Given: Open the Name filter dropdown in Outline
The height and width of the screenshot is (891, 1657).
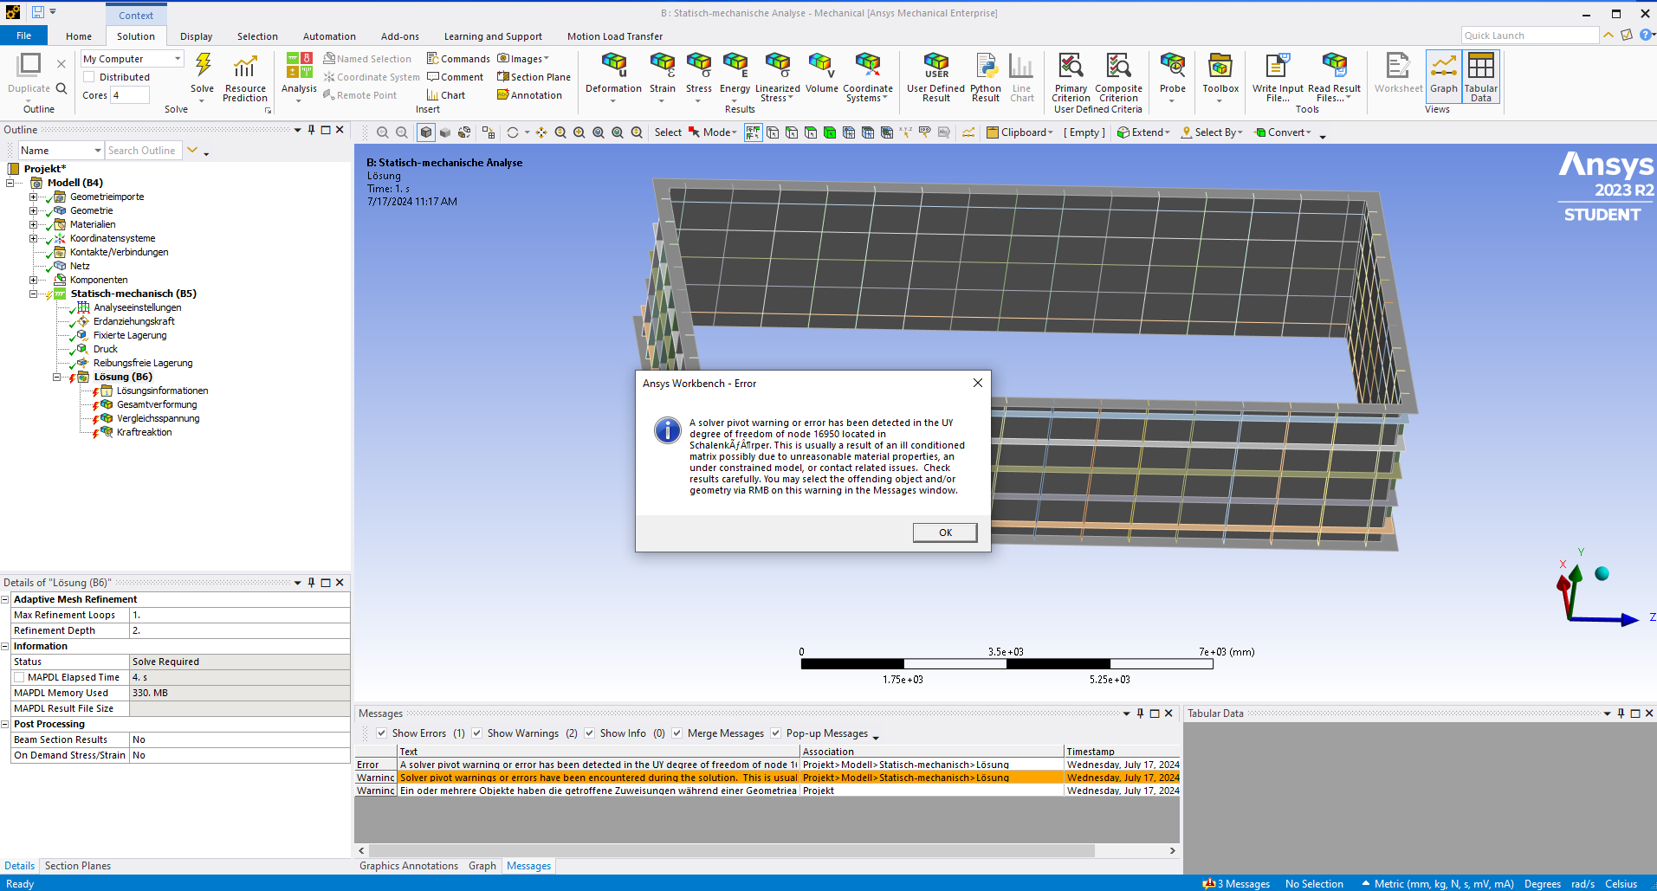Looking at the screenshot, I should pos(61,151).
